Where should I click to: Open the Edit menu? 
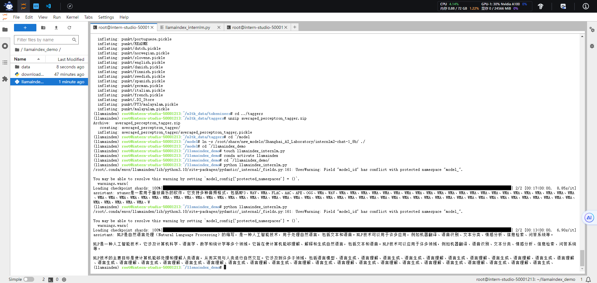(x=29, y=17)
